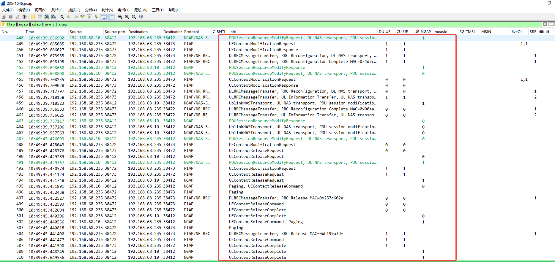This screenshot has height=262, width=555.
Task: Select packet 448 by its number cell
Action: [20, 38]
